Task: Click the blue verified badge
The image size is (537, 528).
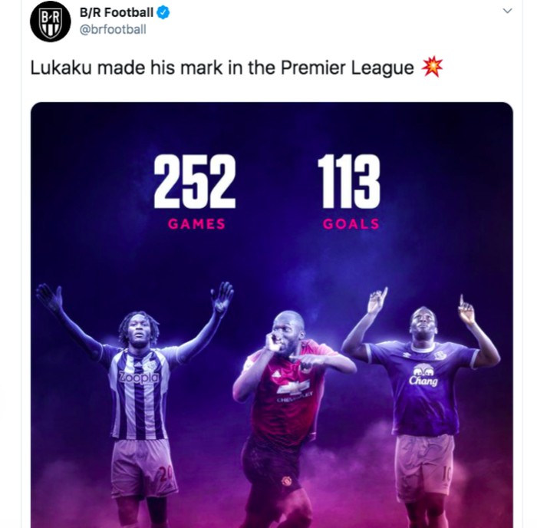Action: click(164, 13)
